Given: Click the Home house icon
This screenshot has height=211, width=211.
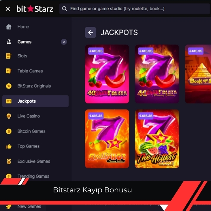Looking at the screenshot, I should click(9, 27).
